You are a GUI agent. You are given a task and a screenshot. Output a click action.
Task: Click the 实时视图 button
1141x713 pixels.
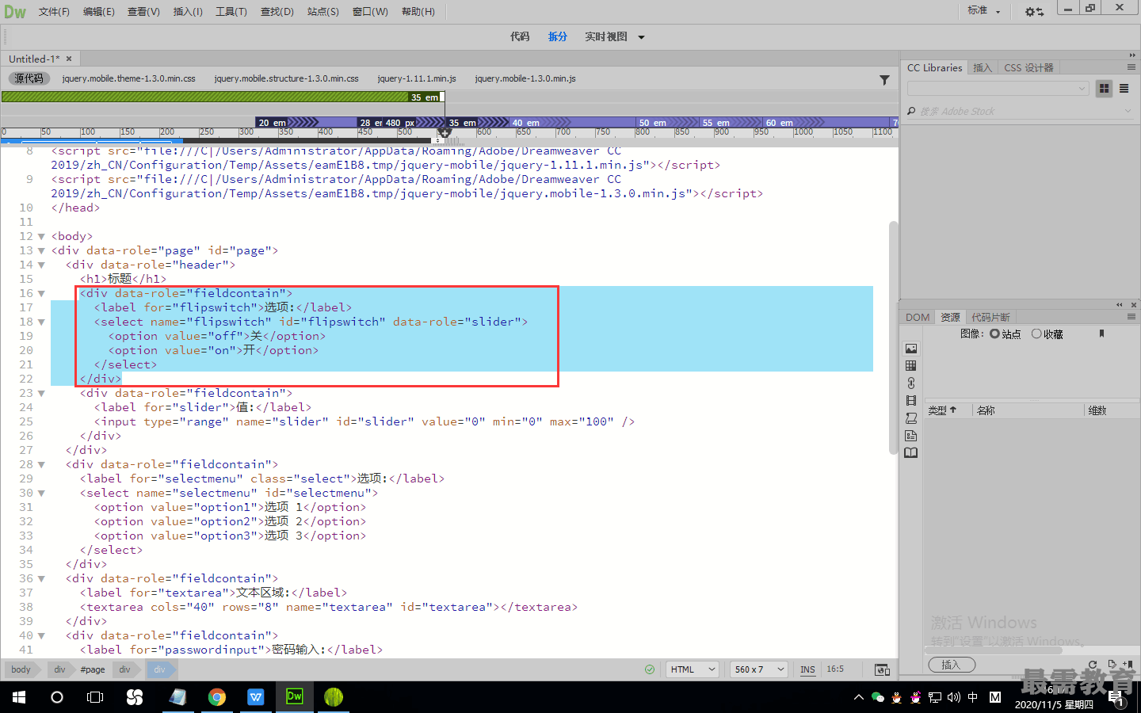pos(606,36)
